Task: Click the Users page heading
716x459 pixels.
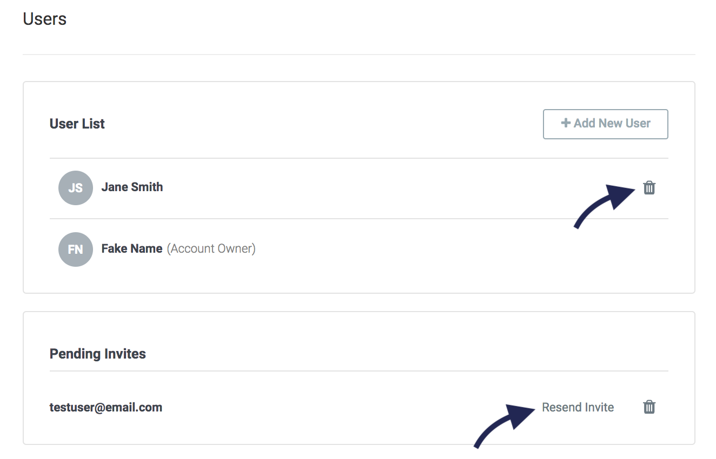Action: click(x=45, y=19)
